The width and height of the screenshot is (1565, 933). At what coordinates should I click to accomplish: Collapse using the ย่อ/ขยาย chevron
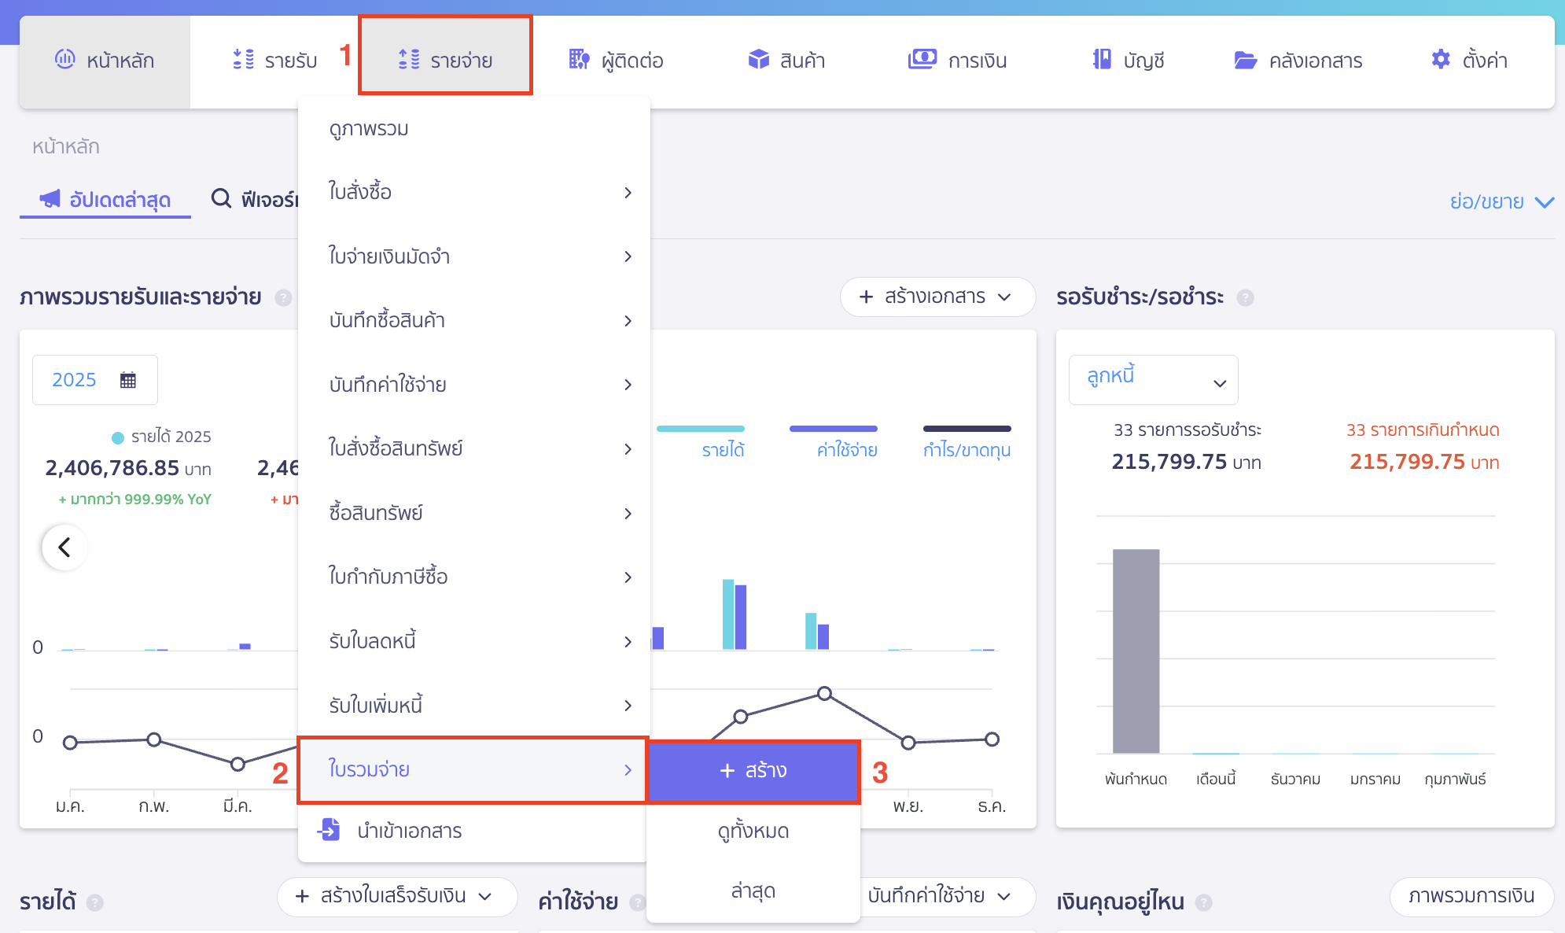(x=1544, y=202)
